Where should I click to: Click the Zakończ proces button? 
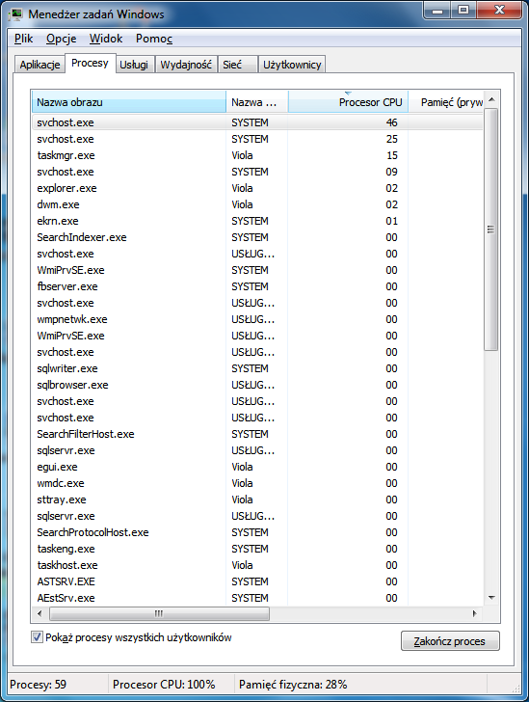coord(450,641)
